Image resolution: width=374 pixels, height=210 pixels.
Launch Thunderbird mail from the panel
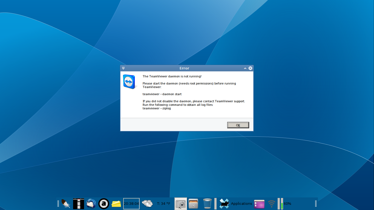click(x=91, y=204)
